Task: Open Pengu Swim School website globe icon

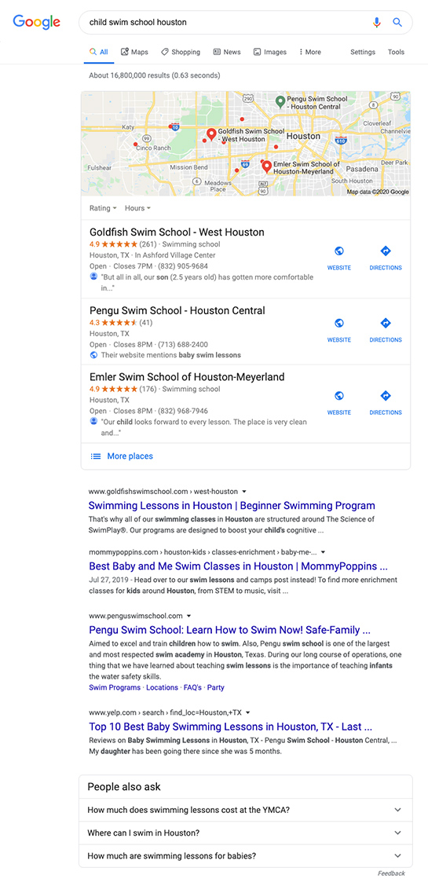Action: pyautogui.click(x=339, y=323)
